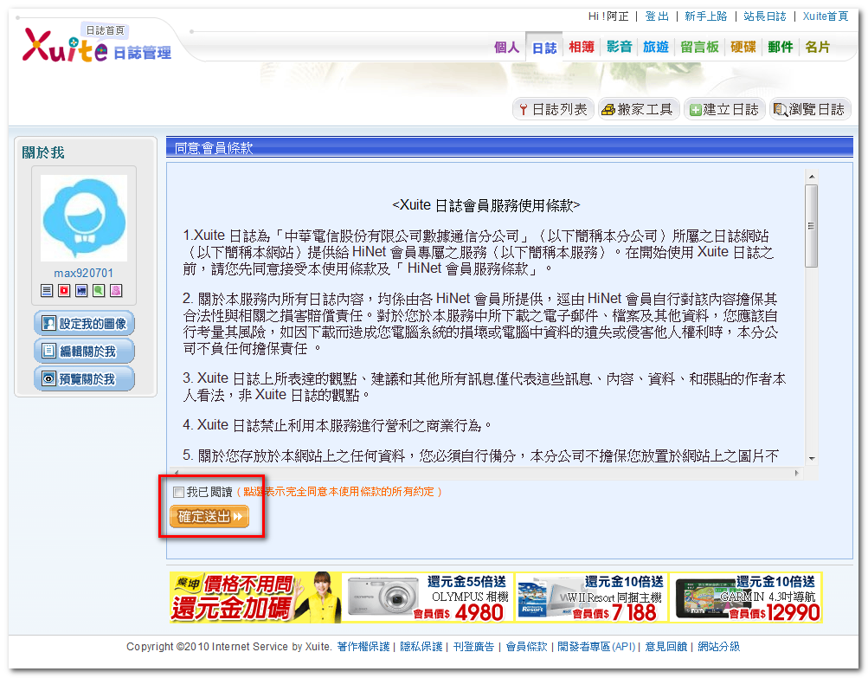Open the 隱私保護 footer link
Screen dimensions: 868x678
tap(421, 647)
